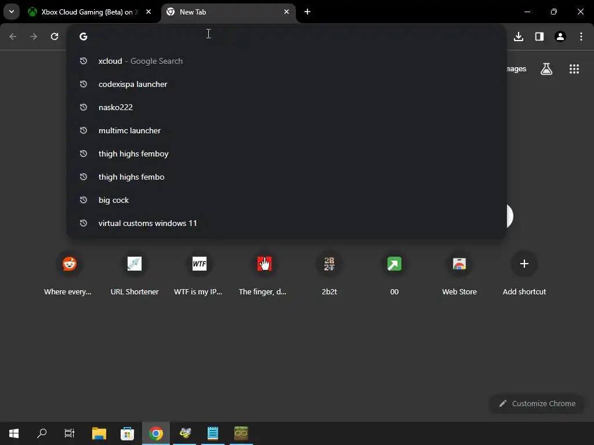Select nasko222 suggestion

tap(287, 107)
